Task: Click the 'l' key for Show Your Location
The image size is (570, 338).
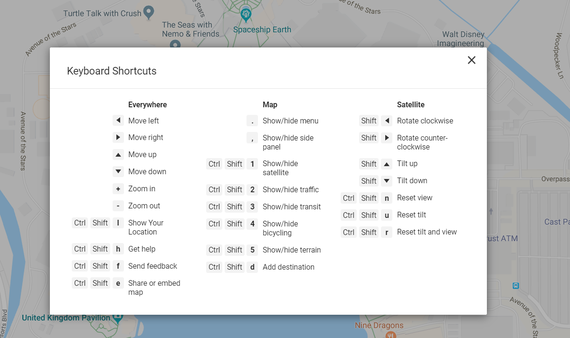Action: click(x=118, y=223)
